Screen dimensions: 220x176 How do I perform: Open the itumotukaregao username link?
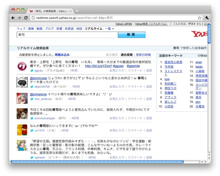[x=45, y=118]
